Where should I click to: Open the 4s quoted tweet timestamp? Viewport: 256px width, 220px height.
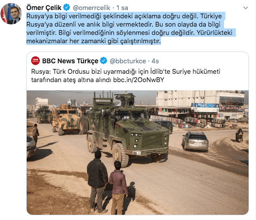[x=155, y=61]
